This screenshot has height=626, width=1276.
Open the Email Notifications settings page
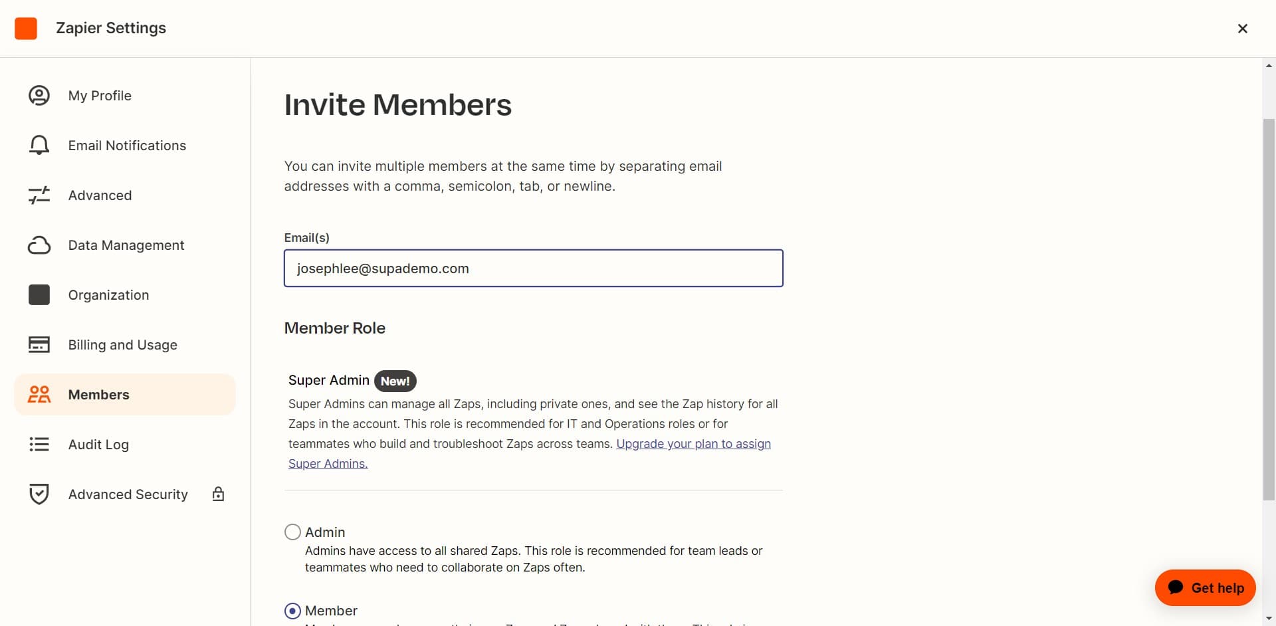click(x=127, y=145)
